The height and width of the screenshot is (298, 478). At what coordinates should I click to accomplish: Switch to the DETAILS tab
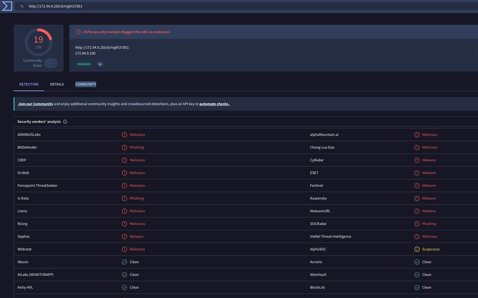click(57, 84)
